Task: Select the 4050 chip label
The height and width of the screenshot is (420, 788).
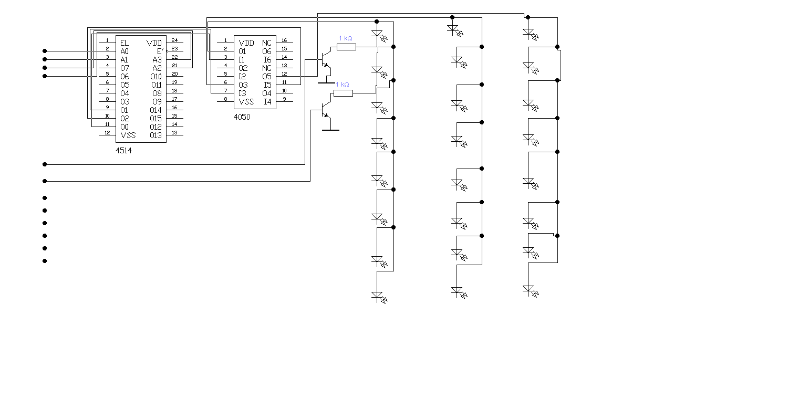Action: tap(242, 117)
